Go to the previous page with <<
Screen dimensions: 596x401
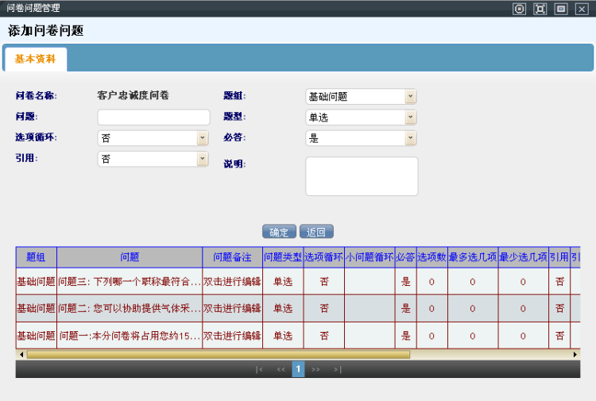coord(281,369)
